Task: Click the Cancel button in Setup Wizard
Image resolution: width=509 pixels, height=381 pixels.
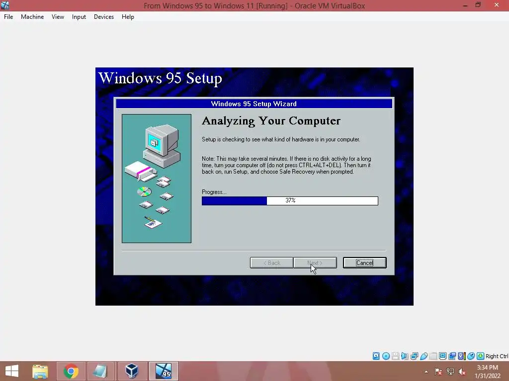Action: click(364, 263)
